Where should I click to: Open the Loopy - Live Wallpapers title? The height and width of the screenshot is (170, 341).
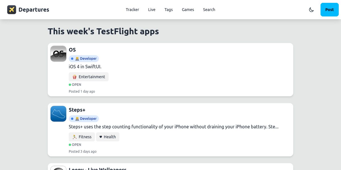tap(97, 169)
